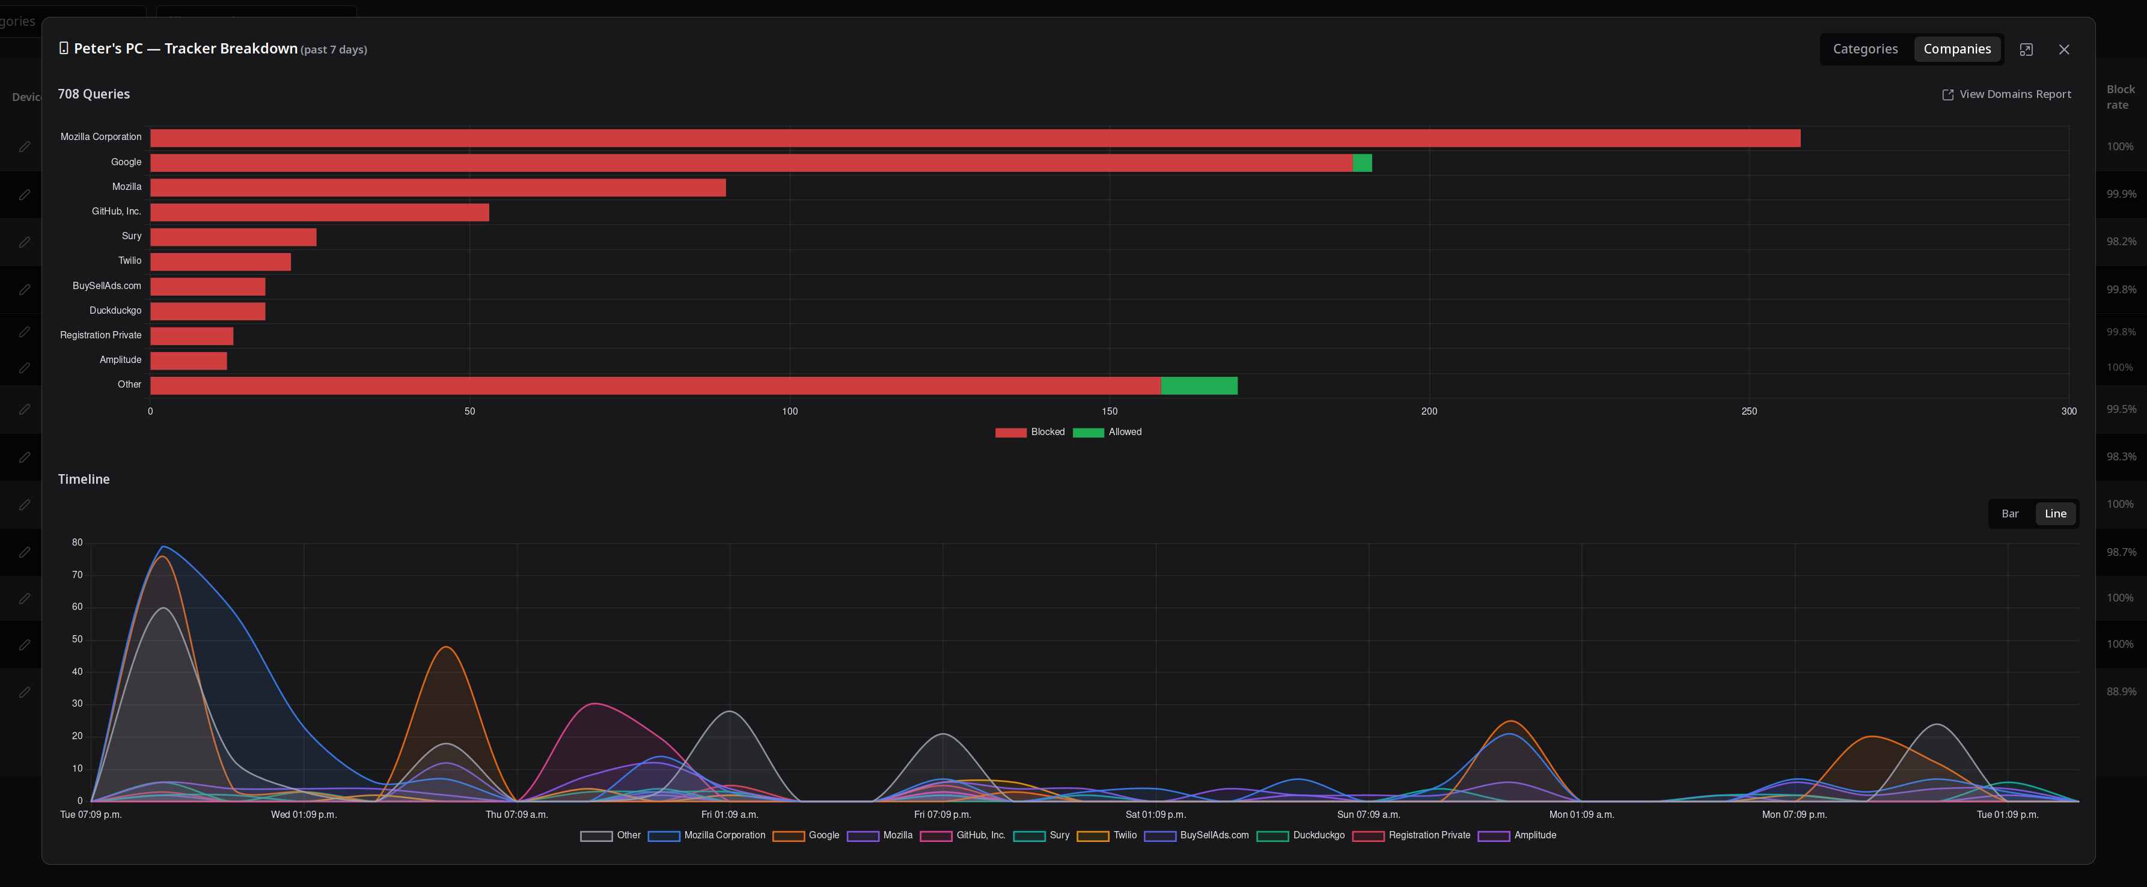Click the Registration Private axis label

tap(101, 335)
